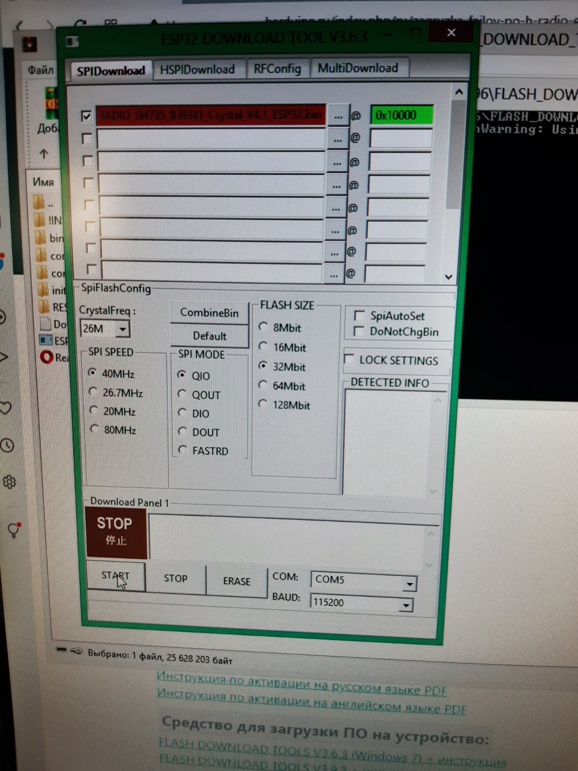Click the browser history clock sidebar icon
The width and height of the screenshot is (578, 771).
click(x=7, y=445)
